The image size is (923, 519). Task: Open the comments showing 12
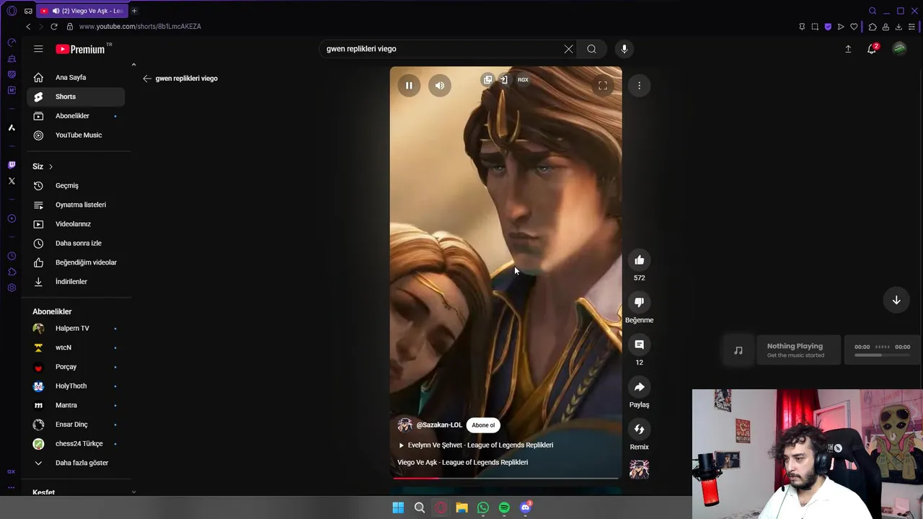[639, 345]
